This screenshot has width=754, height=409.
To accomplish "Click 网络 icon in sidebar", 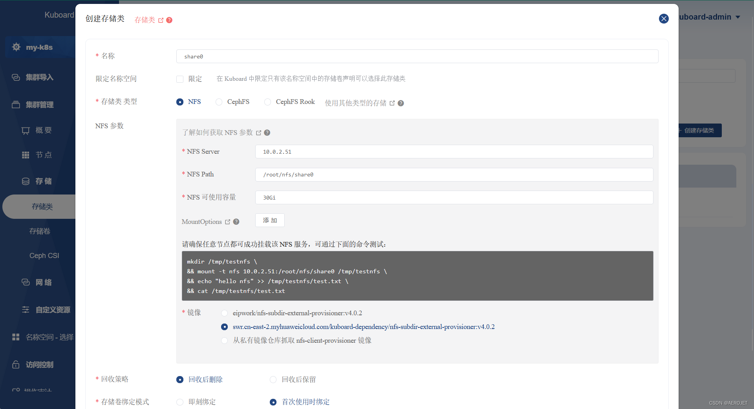I will pos(26,282).
